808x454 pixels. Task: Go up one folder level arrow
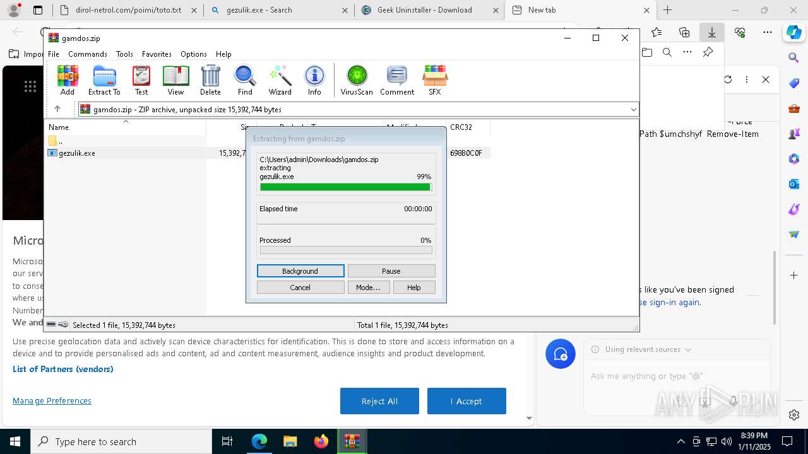click(57, 109)
